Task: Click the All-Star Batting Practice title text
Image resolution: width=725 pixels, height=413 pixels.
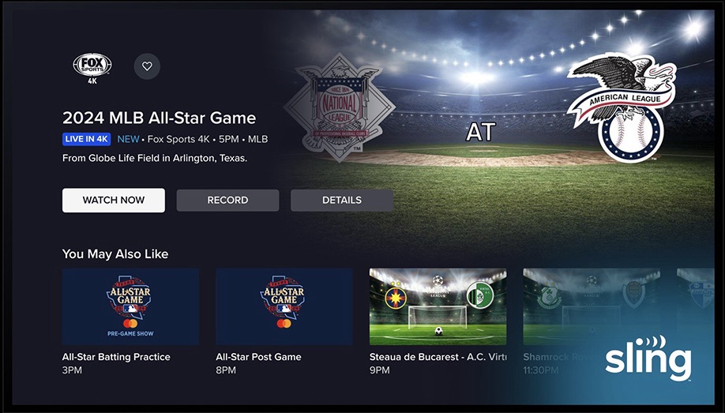Action: pyautogui.click(x=116, y=357)
